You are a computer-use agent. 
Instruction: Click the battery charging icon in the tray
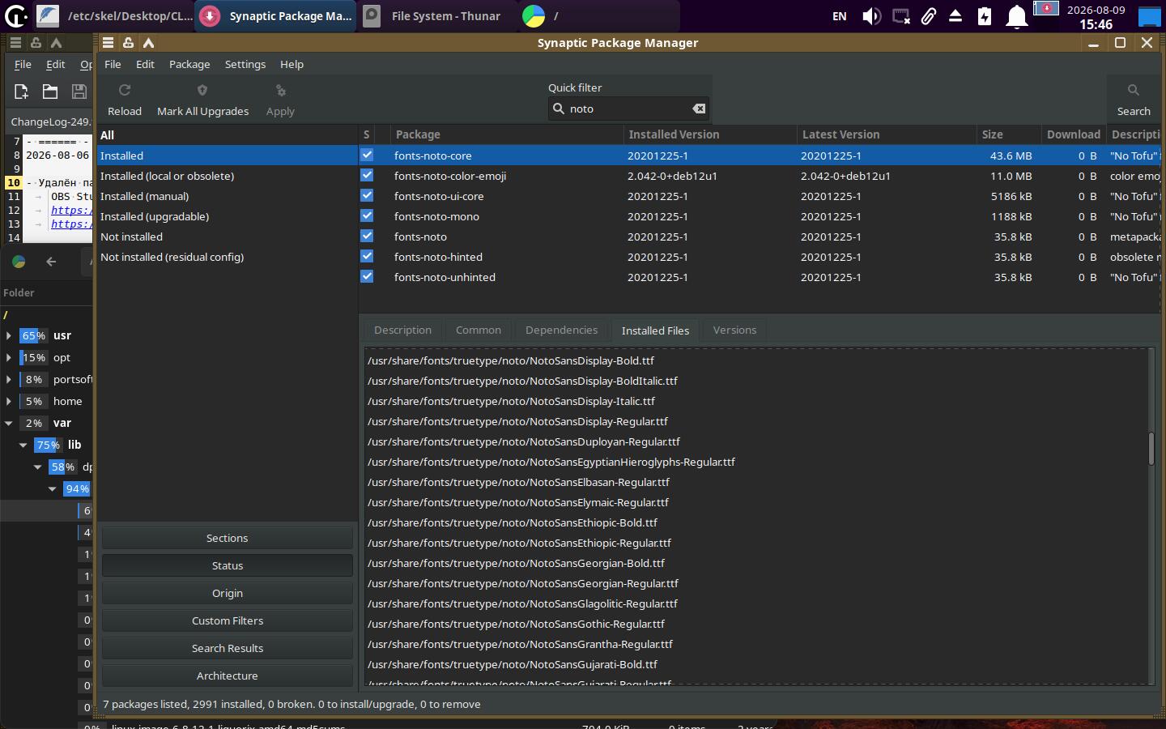985,16
